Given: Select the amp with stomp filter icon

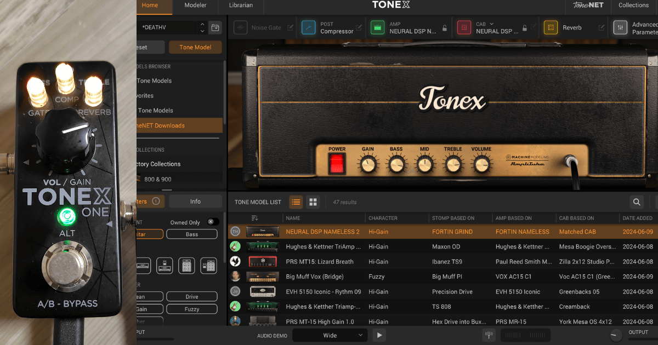Looking at the screenshot, I should (164, 266).
